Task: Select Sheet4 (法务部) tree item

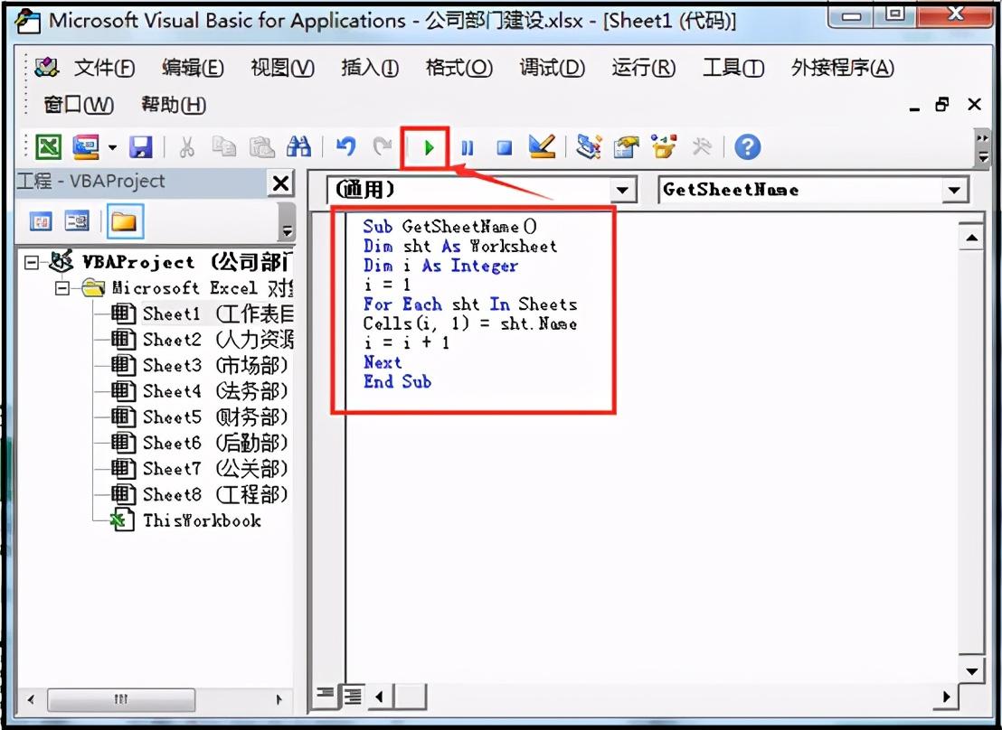Action: pos(199,391)
